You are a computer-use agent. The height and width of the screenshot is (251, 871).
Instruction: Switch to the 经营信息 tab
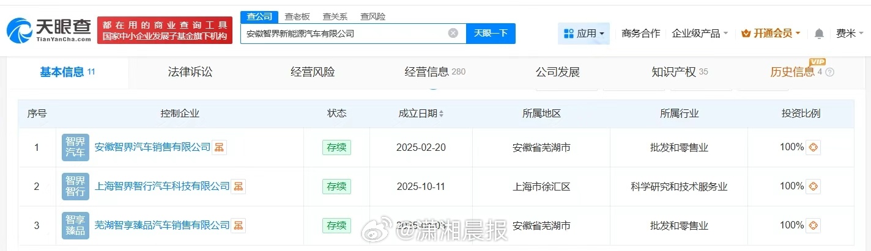(x=435, y=72)
